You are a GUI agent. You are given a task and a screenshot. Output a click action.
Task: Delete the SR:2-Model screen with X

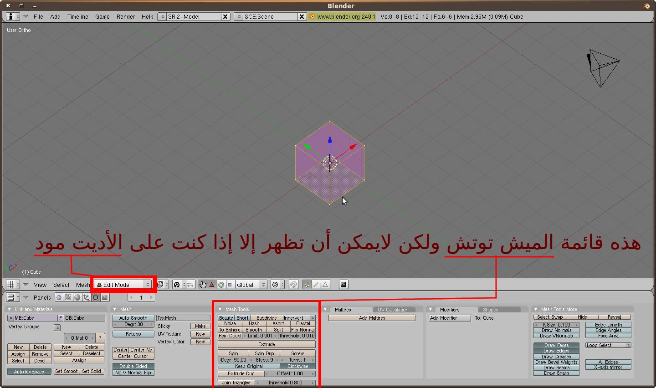click(225, 16)
